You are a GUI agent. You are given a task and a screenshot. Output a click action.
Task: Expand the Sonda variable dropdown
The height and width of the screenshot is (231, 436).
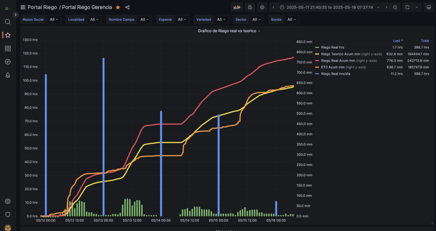coord(292,20)
